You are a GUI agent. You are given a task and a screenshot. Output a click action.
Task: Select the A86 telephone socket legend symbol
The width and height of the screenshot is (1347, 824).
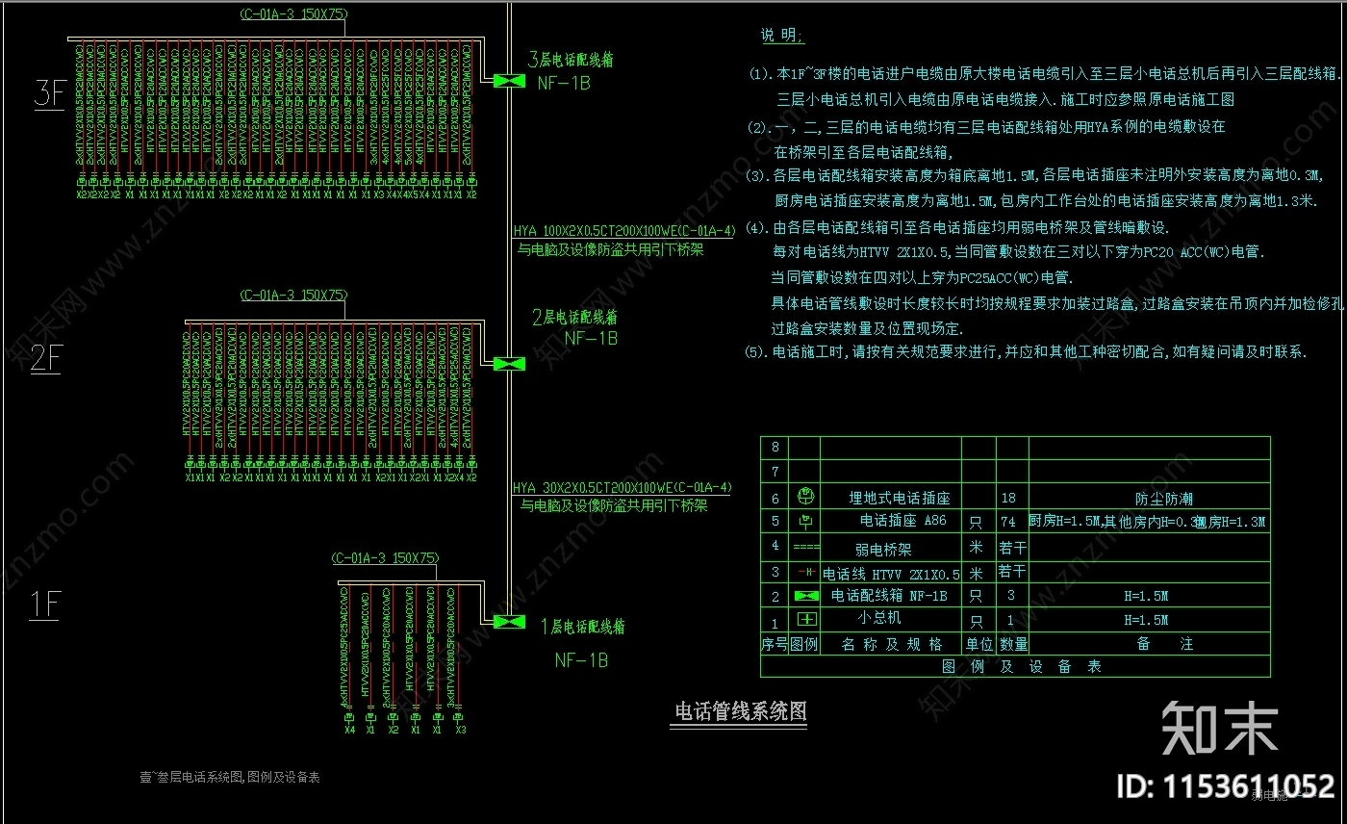click(x=805, y=522)
